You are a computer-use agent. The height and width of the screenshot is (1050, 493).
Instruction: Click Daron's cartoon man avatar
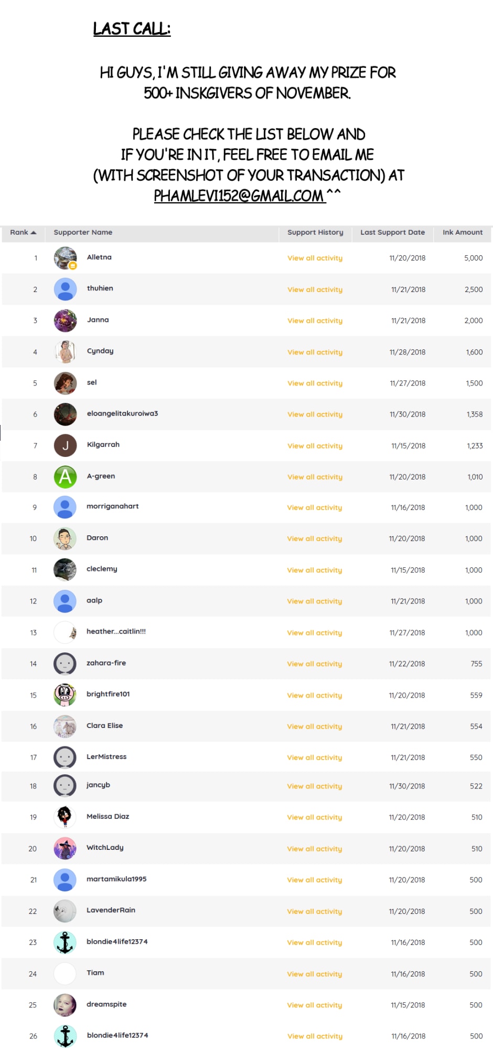(65, 538)
